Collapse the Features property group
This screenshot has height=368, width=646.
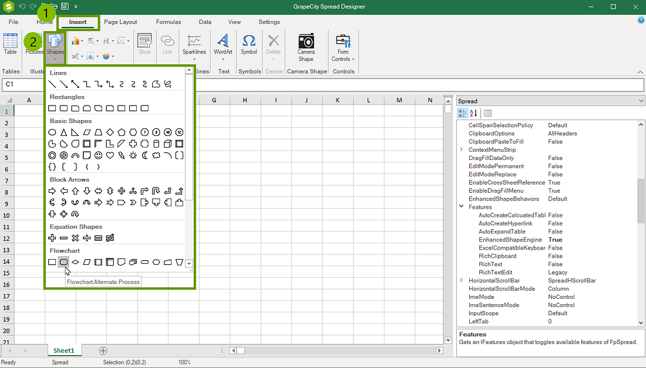[x=462, y=207]
